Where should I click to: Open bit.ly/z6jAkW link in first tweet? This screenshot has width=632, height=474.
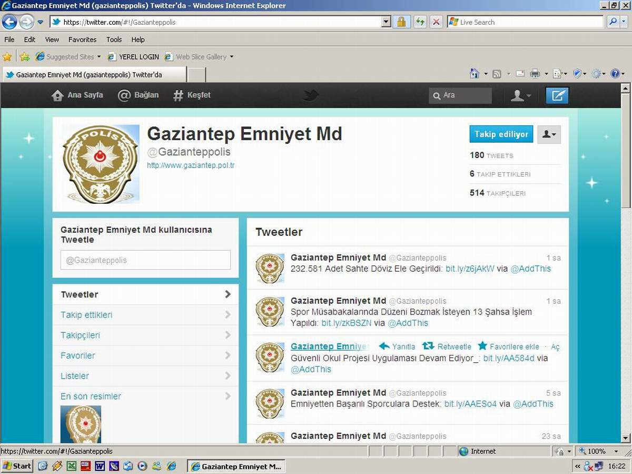pos(470,269)
